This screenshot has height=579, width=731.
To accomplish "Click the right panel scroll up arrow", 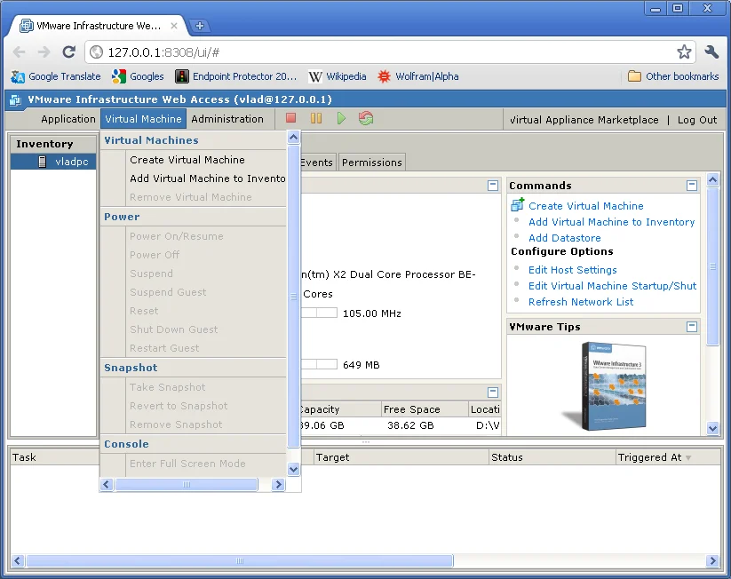I will (713, 180).
